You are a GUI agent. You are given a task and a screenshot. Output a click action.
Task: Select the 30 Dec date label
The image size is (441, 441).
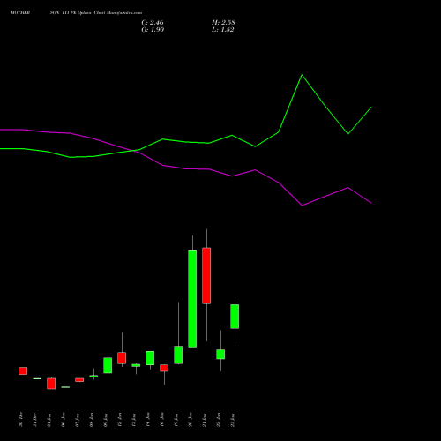[20, 420]
